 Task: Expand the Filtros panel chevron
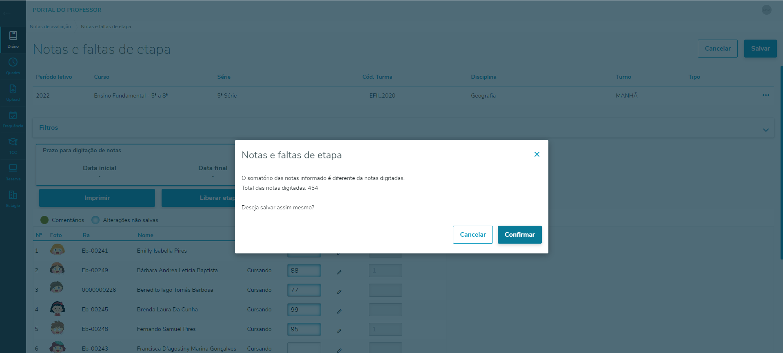tap(766, 130)
